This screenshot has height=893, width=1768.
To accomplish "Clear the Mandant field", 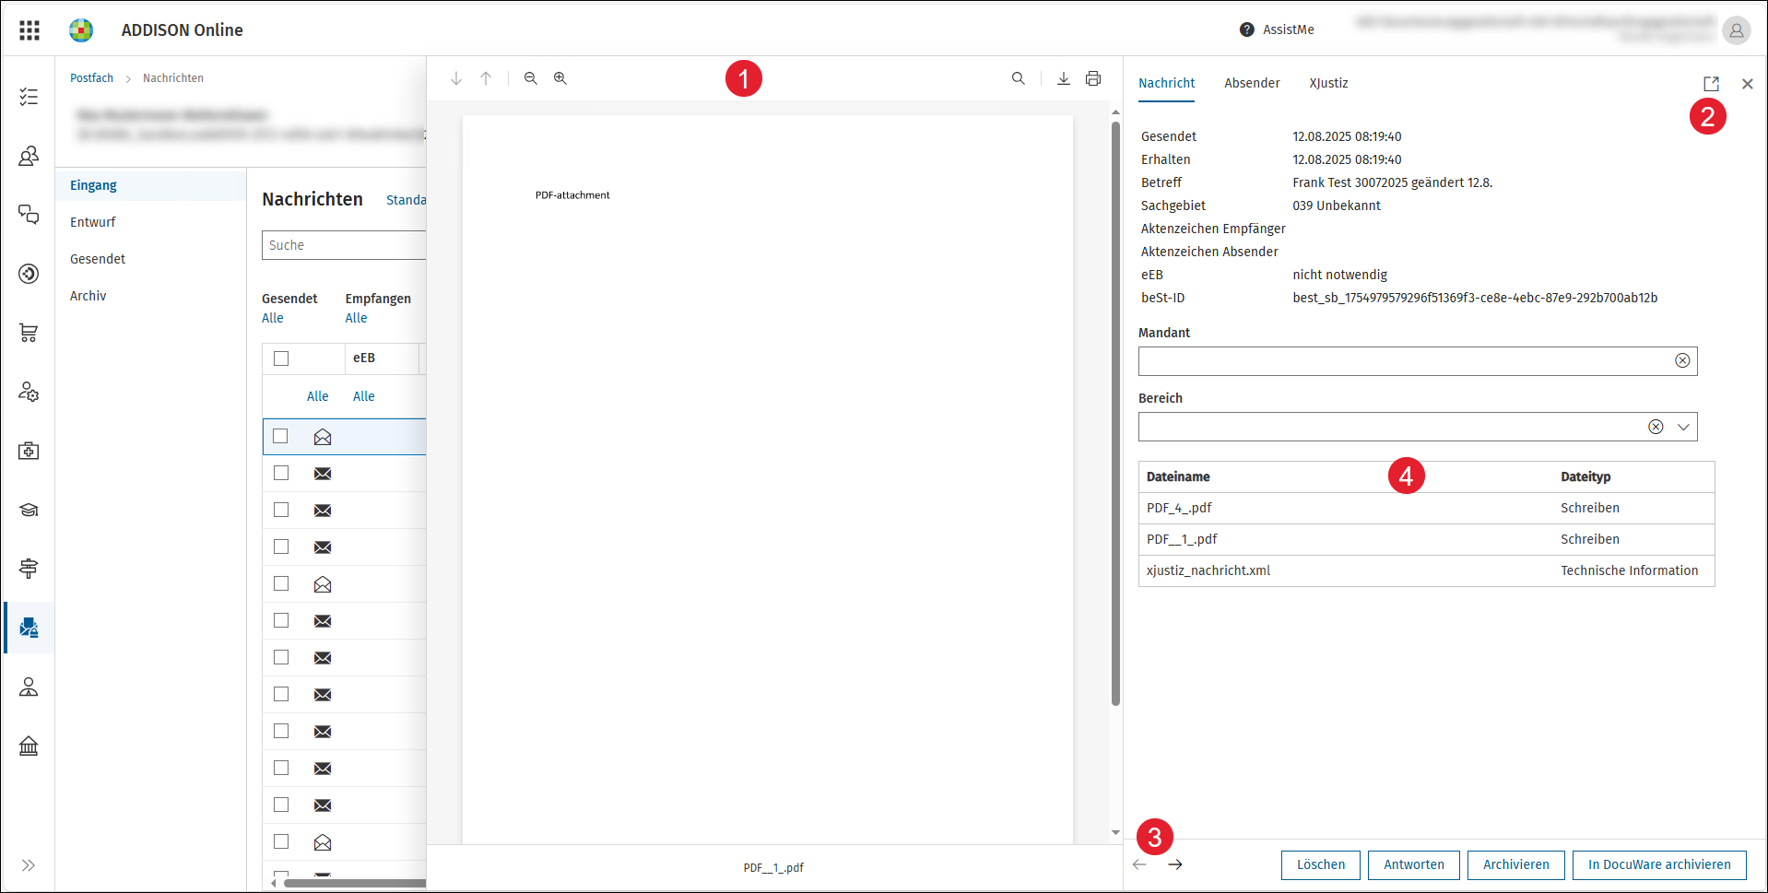I will click(x=1682, y=360).
